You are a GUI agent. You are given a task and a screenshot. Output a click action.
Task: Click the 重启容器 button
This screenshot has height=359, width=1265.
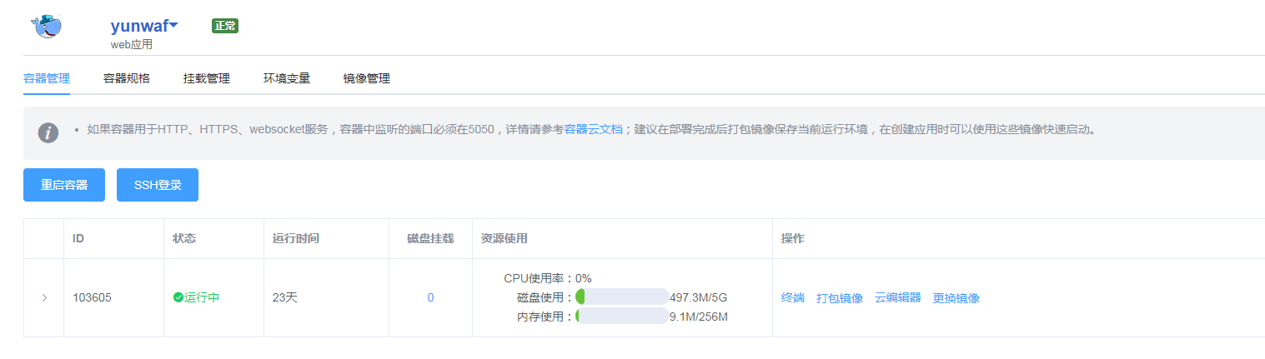point(64,185)
